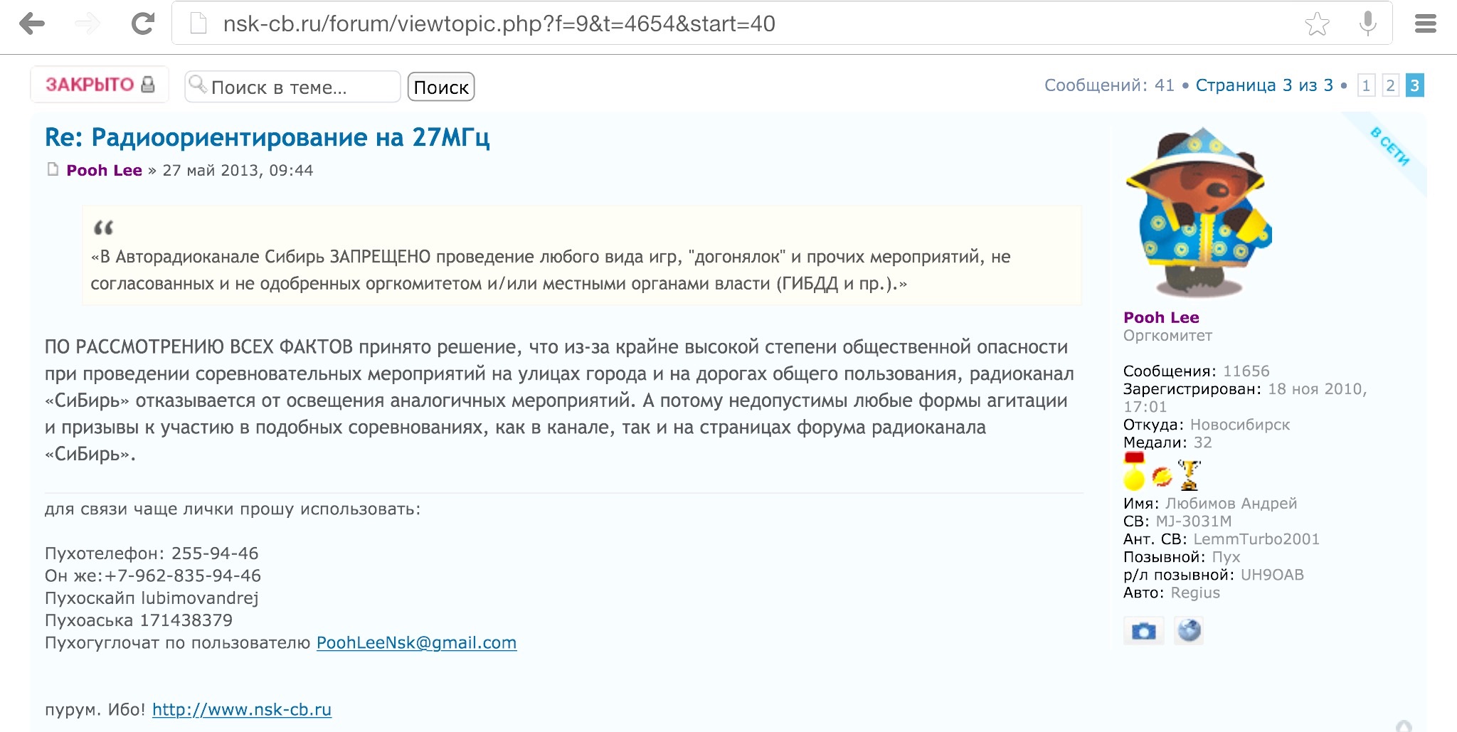Open the http://www.nsk-cb.ru signature link
The image size is (1457, 732).
(x=242, y=710)
